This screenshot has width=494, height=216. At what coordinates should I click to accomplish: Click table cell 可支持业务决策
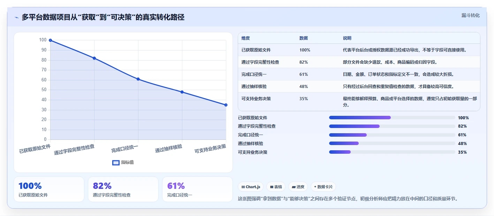[256, 99]
